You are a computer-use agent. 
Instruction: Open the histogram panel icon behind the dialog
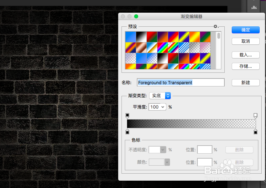point(254,7)
